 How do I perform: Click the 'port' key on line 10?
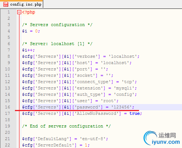point(82,69)
